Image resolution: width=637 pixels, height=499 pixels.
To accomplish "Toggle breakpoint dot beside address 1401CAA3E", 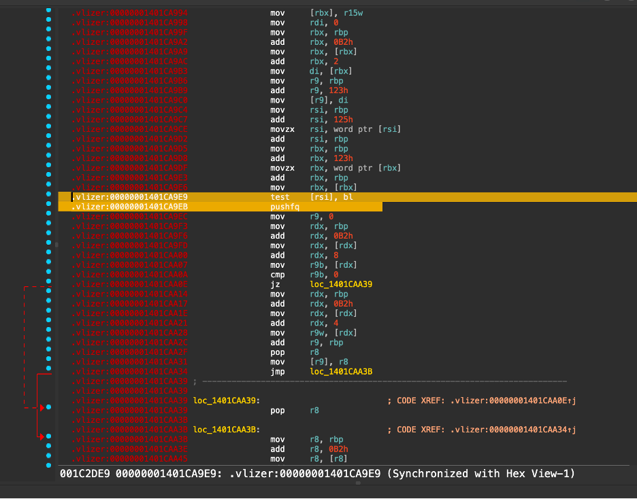I will pos(49,446).
